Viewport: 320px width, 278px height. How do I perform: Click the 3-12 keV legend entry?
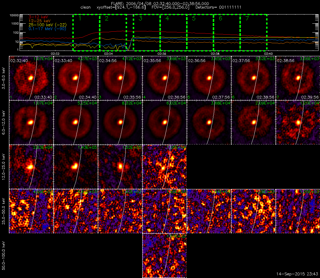(38, 17)
